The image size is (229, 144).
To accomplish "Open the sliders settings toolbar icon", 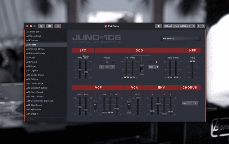I will point(50,26).
